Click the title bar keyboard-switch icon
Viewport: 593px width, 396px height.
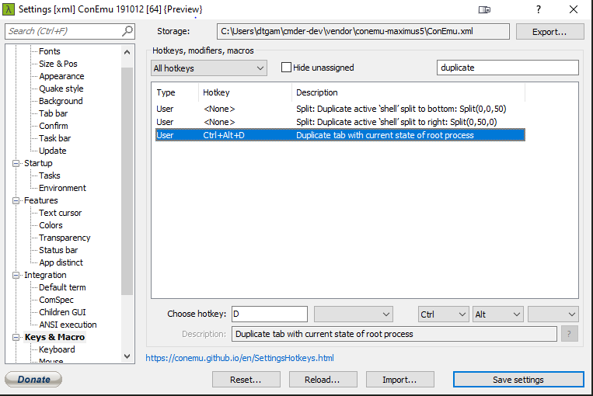point(484,9)
